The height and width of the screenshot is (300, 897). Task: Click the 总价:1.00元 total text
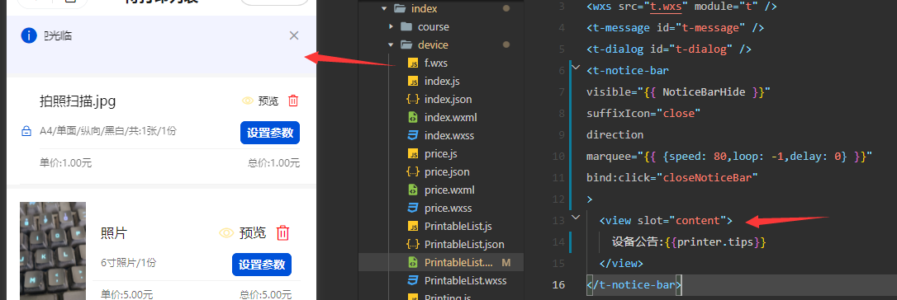274,163
